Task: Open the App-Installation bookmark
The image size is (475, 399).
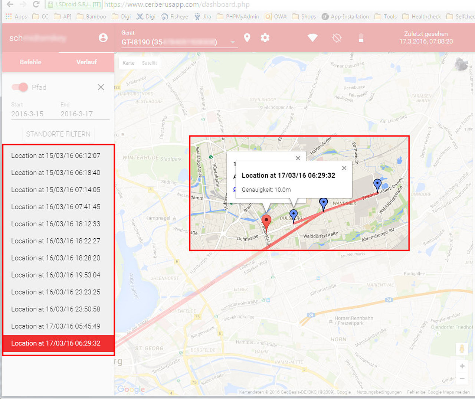Action: [x=345, y=17]
